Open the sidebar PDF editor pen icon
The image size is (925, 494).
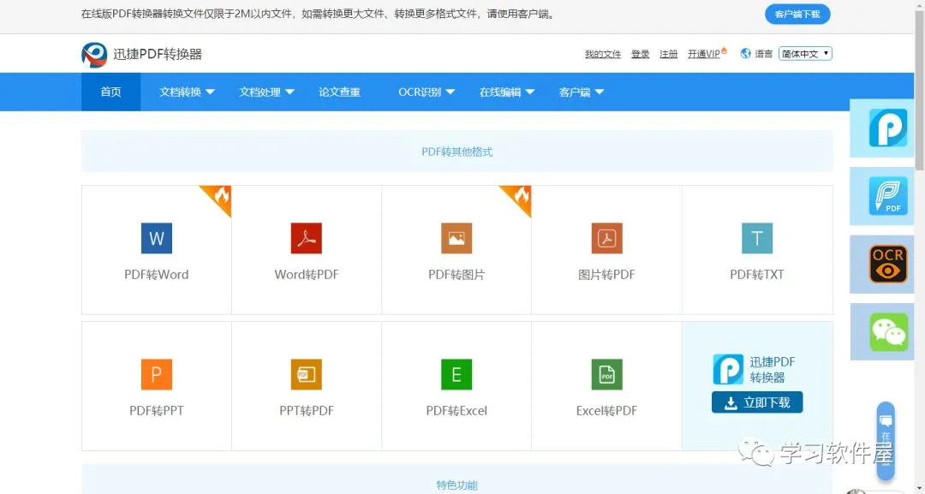point(888,196)
